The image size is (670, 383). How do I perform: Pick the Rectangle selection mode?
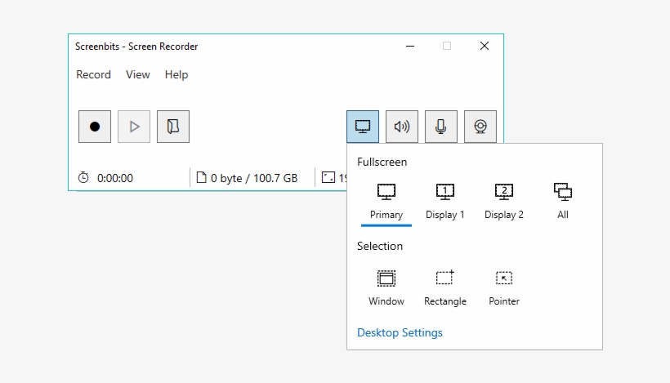(x=444, y=288)
